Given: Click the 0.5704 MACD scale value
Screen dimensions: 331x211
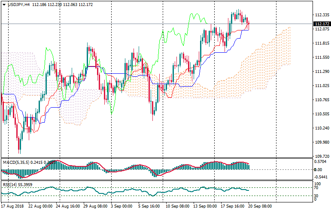Looking at the screenshot, I should tap(320, 162).
